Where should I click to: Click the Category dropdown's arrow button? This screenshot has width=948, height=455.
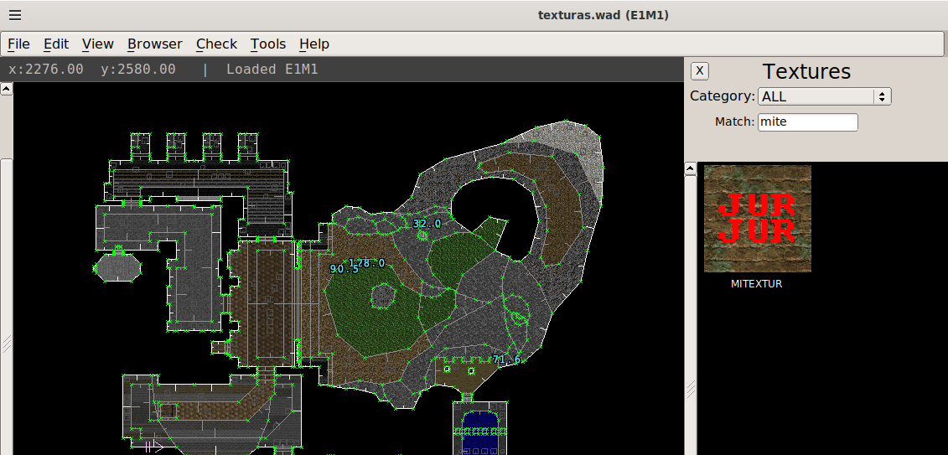[881, 96]
